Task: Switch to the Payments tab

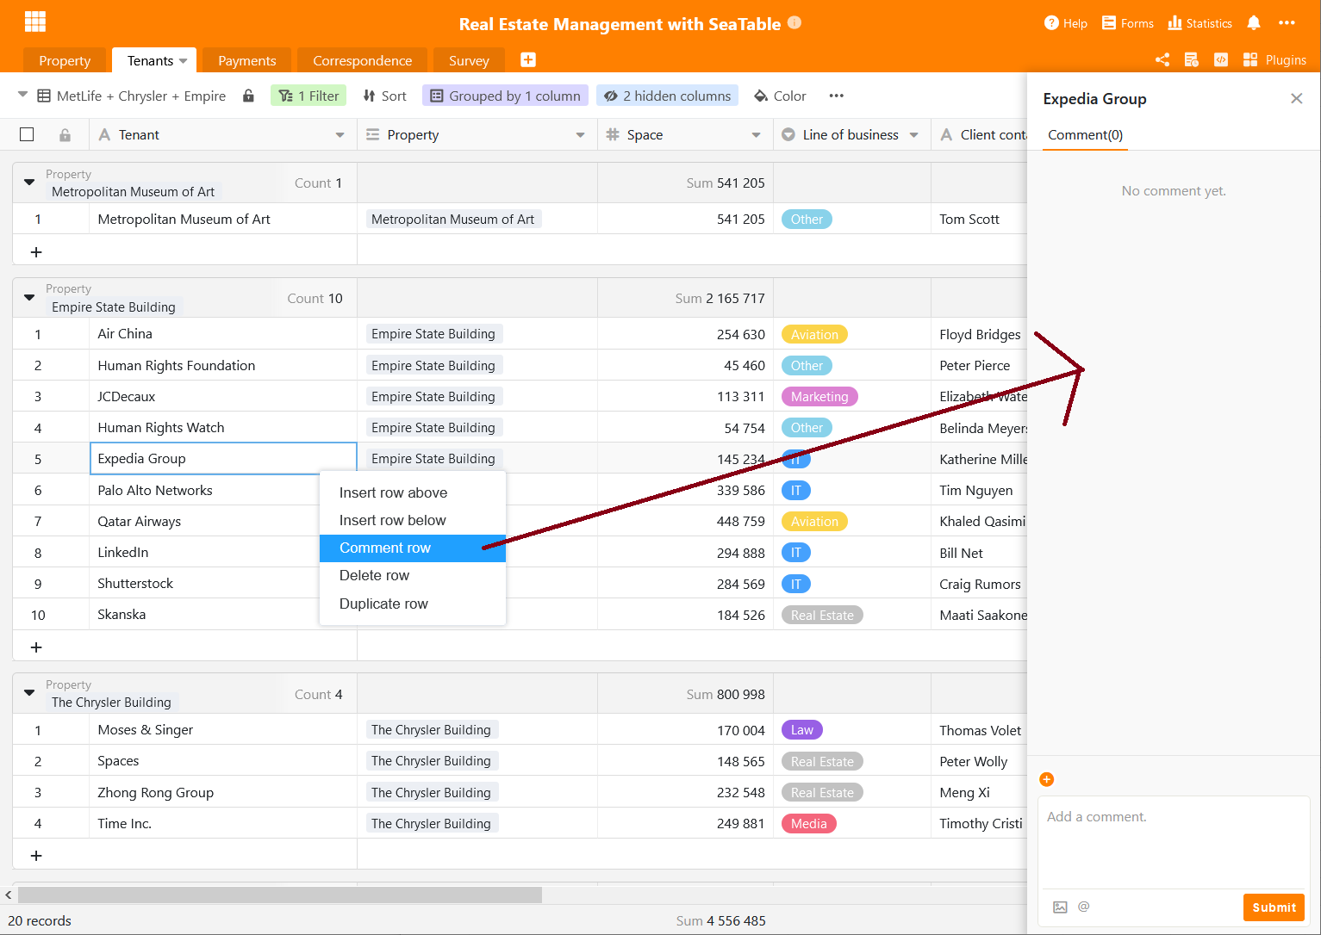Action: click(246, 60)
